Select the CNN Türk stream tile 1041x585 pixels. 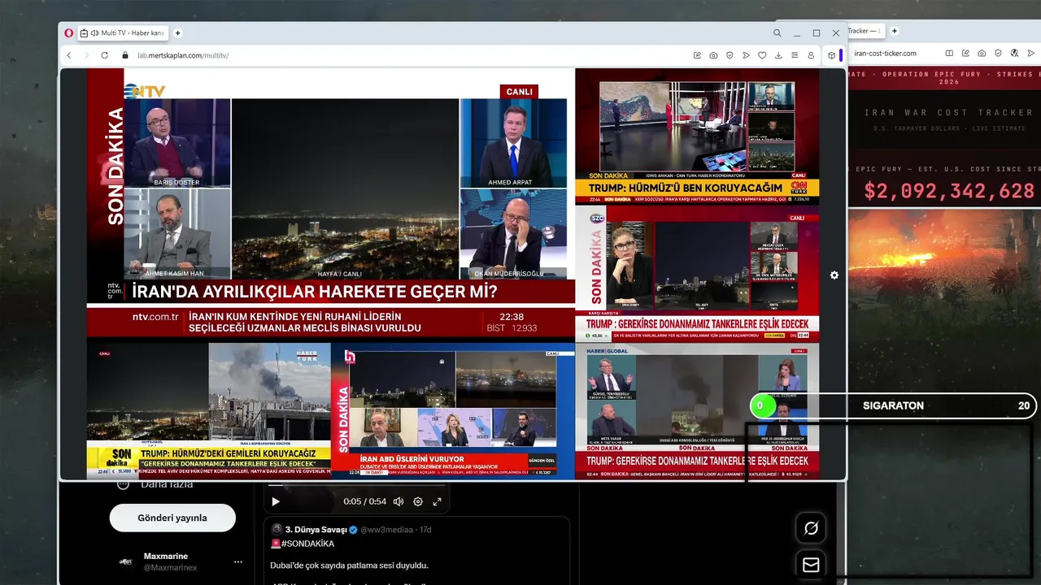(697, 136)
